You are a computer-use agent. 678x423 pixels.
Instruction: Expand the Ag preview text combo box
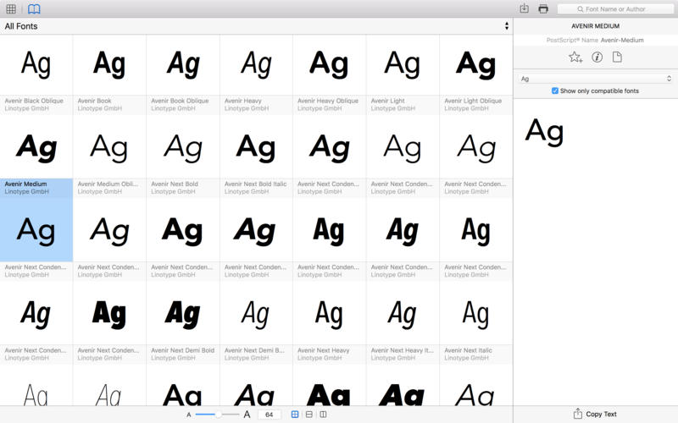click(x=596, y=79)
